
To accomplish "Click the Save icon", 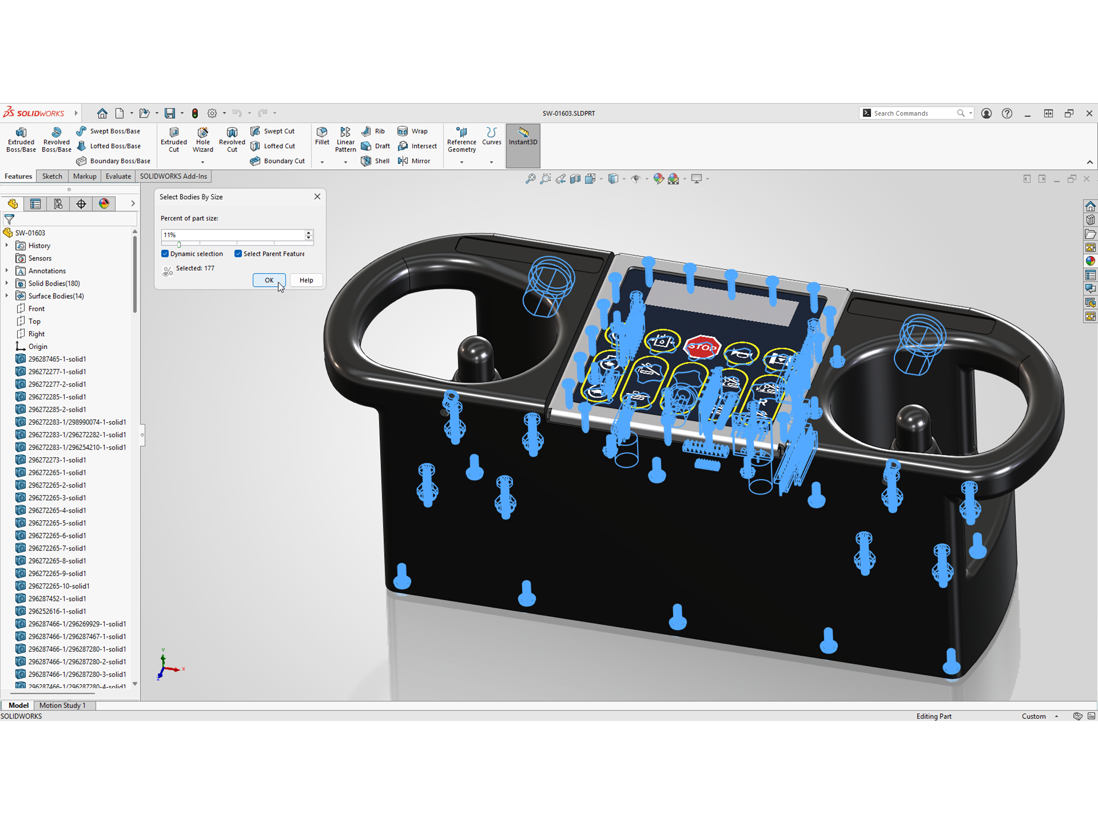I will [x=170, y=113].
